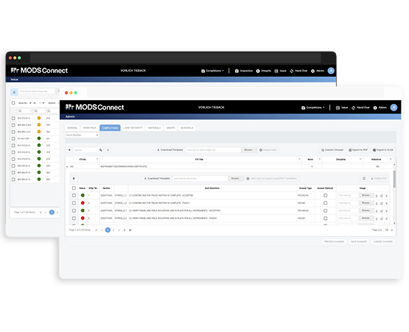
Task: Click Export to XLSX
Action: (383, 150)
